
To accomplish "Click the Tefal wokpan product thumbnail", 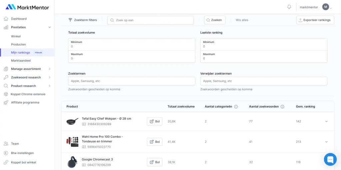I will pos(72,122).
